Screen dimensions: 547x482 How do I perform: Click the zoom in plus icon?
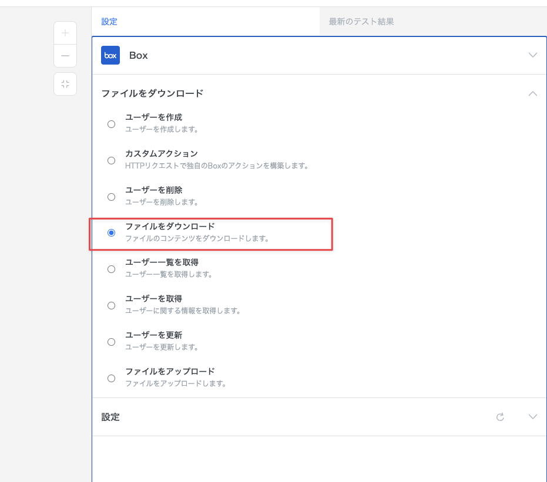pyautogui.click(x=65, y=33)
